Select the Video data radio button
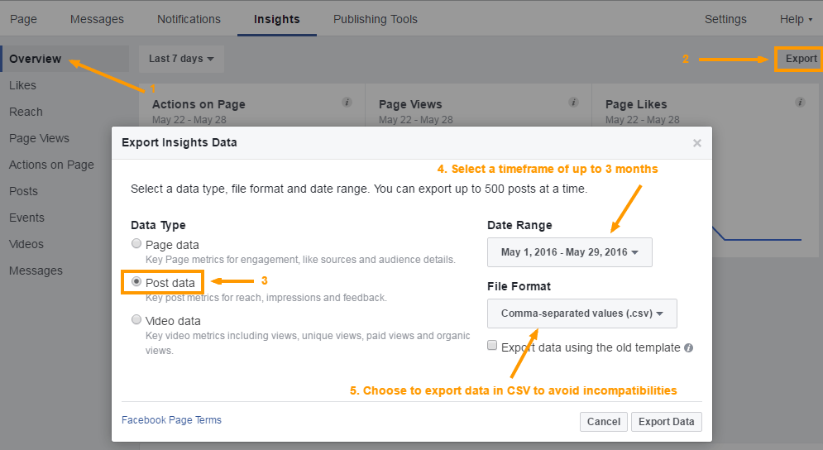Viewport: 823px width, 450px height. pos(136,319)
